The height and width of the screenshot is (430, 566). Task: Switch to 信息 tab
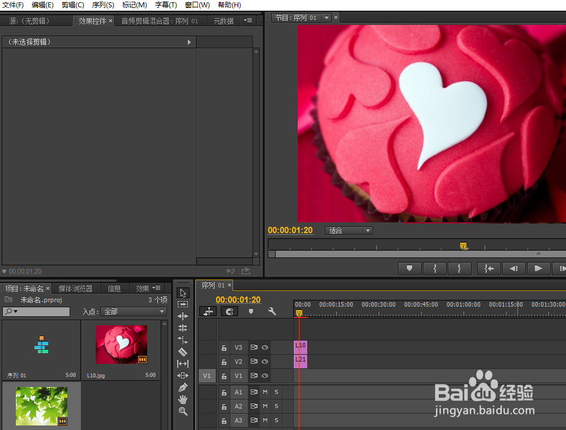tap(114, 289)
